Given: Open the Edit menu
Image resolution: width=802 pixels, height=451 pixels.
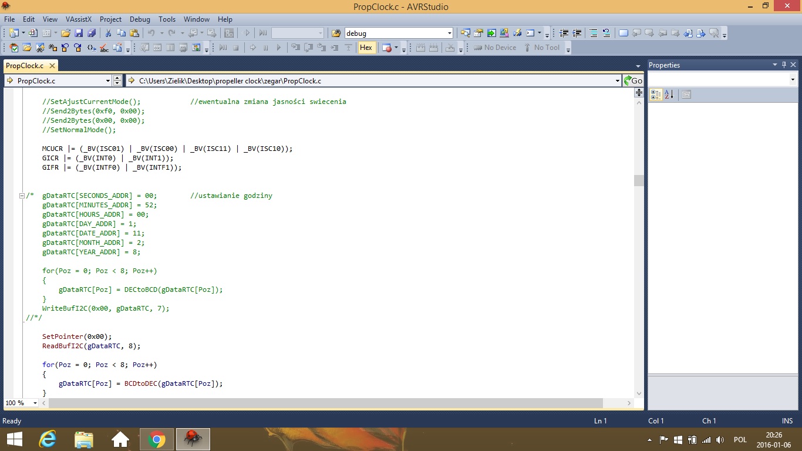Looking at the screenshot, I should pos(29,19).
